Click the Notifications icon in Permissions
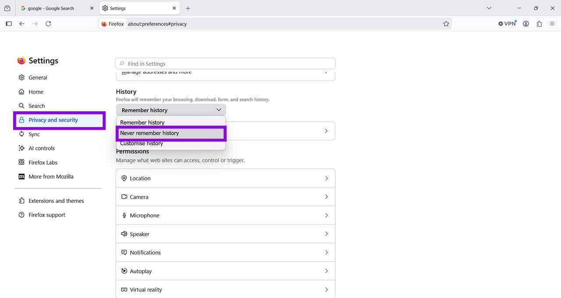Screen dimensions: 561x298 [124, 252]
